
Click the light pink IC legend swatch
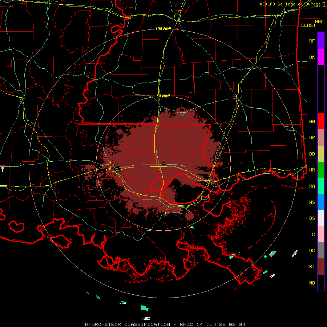tap(321, 234)
